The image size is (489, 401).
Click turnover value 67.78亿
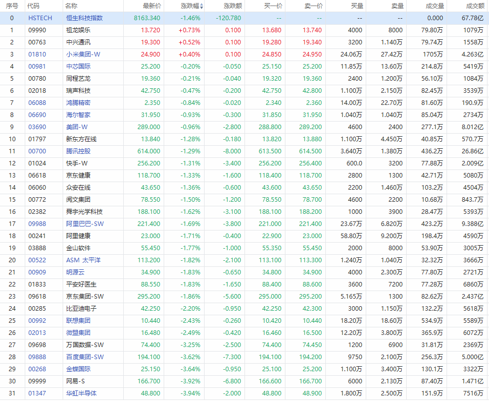472,18
